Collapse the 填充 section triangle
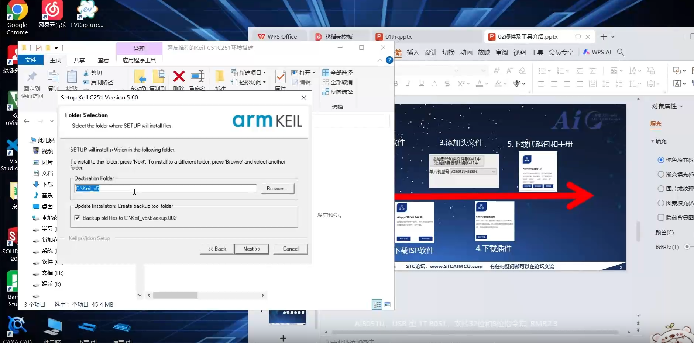The image size is (694, 343). coord(652,141)
